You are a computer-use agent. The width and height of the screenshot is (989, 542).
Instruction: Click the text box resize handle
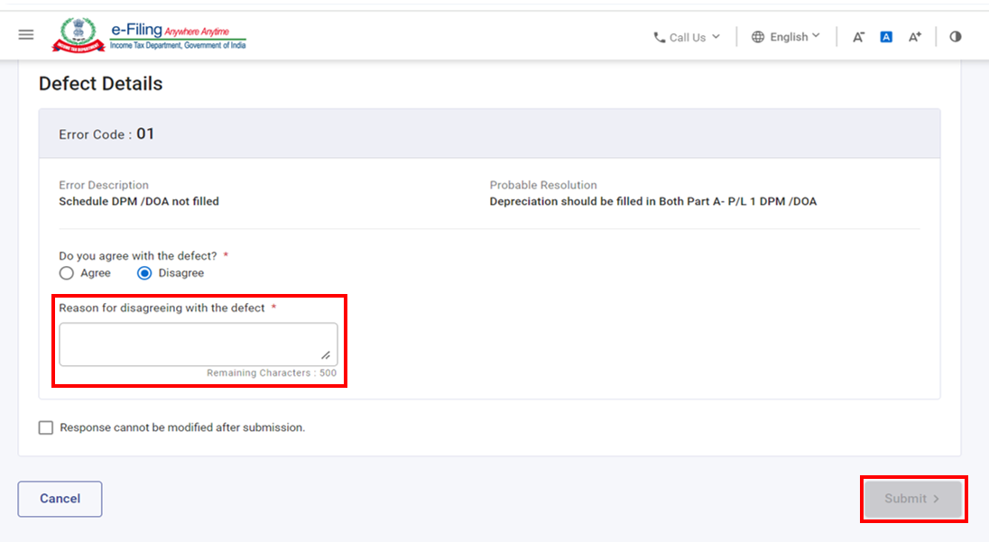tap(326, 355)
